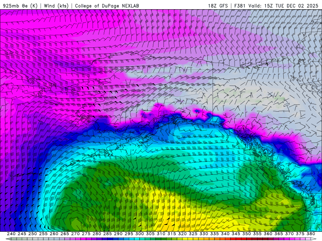Click the '925mb θe (K)' title text
The height and width of the screenshot is (241, 322).
(x=20, y=6)
